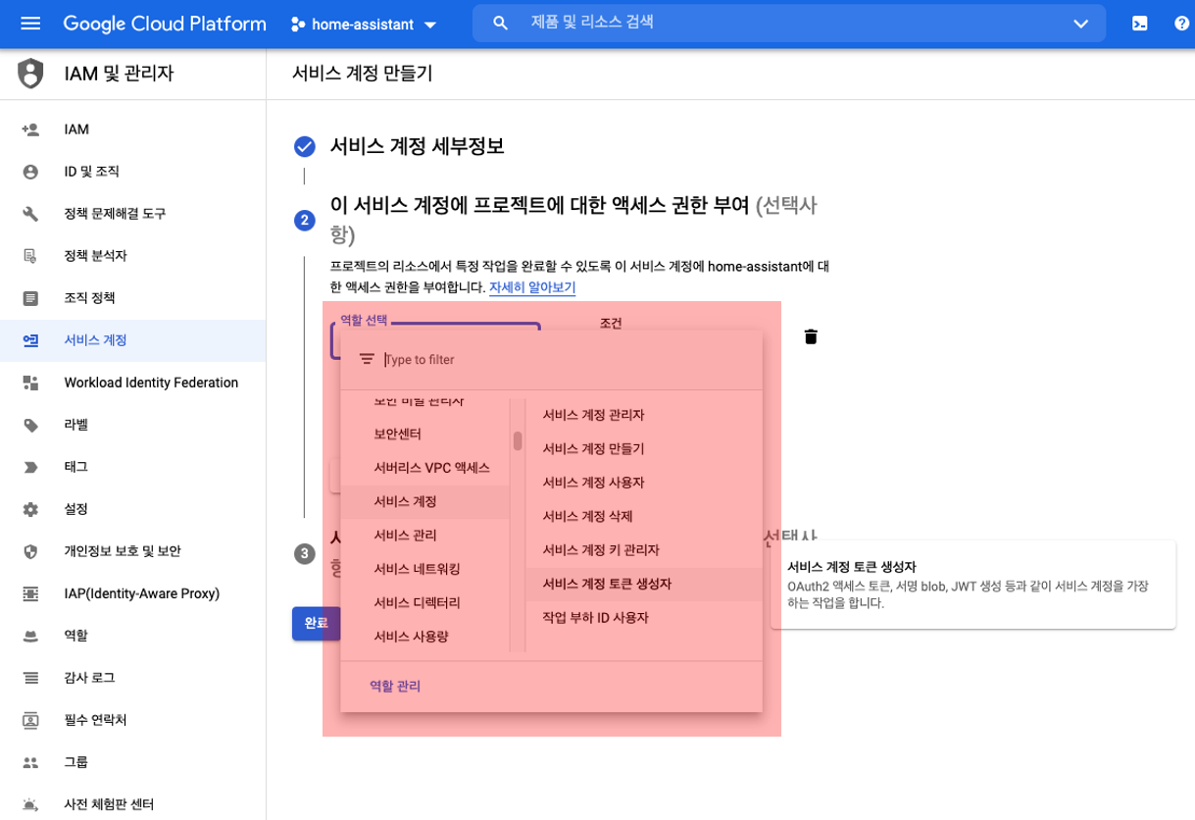Click the 정책 분석자 document icon

(30, 256)
